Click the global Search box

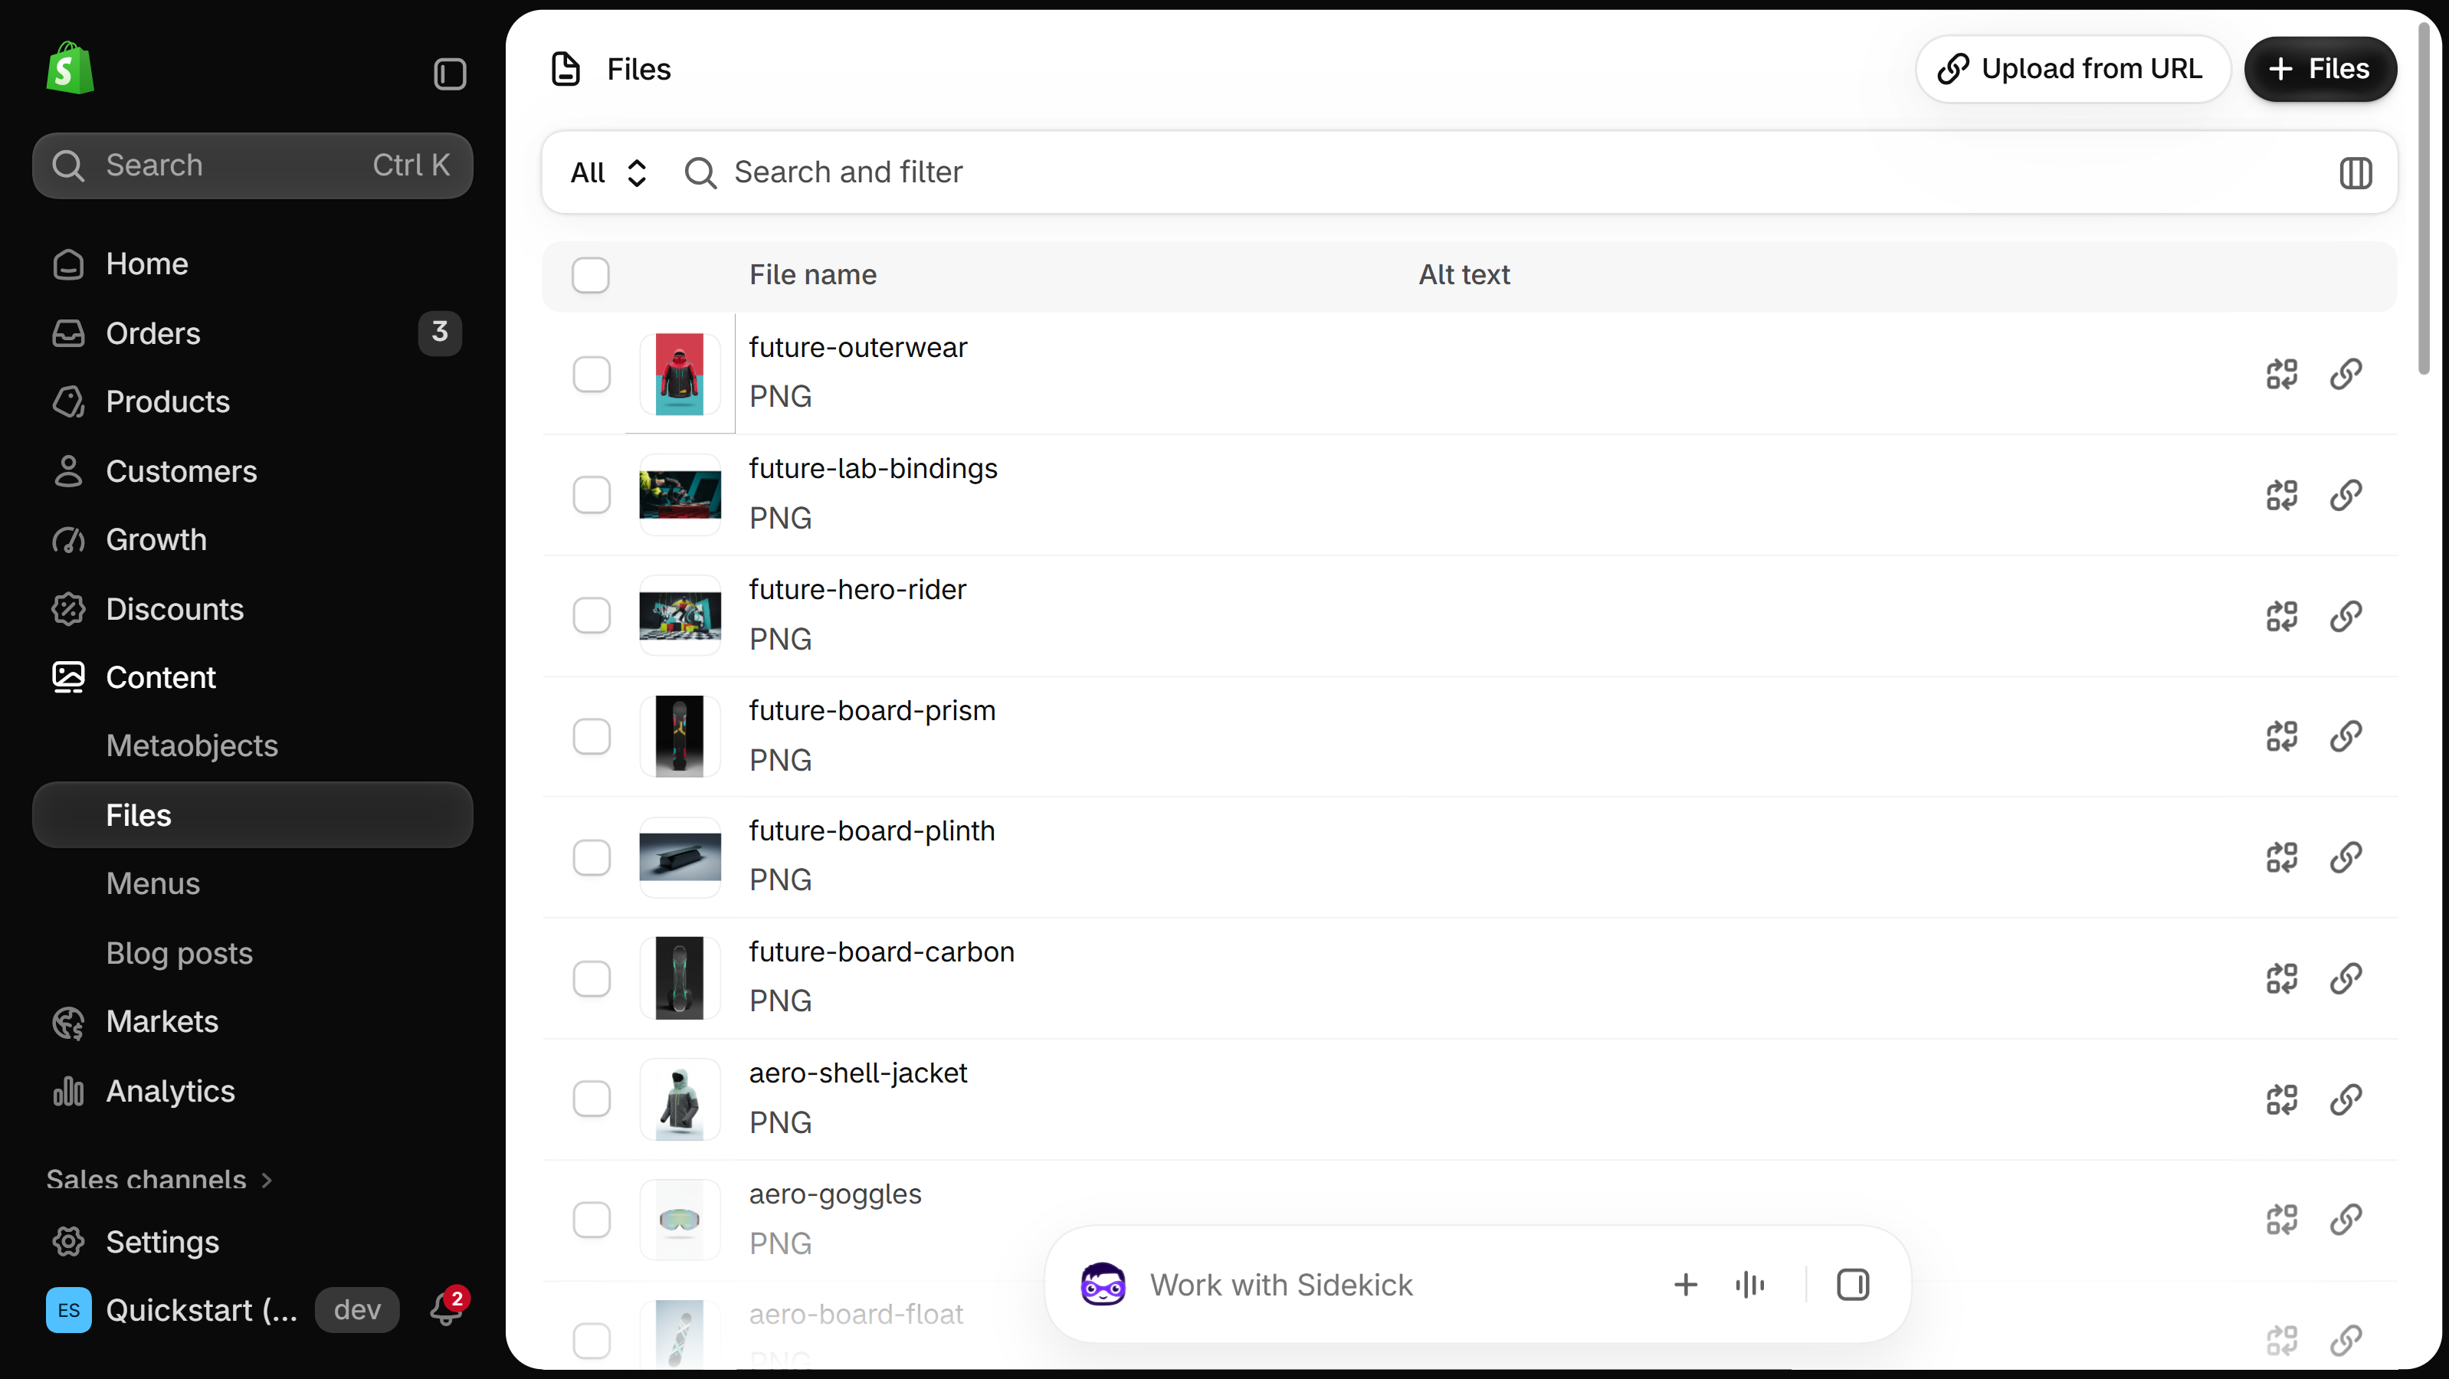(253, 165)
